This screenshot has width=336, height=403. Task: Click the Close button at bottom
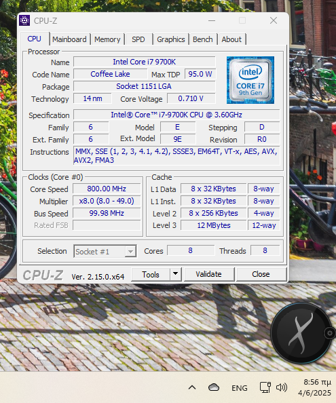[261, 274]
